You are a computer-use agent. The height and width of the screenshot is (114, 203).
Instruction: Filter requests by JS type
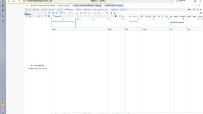[162, 16]
